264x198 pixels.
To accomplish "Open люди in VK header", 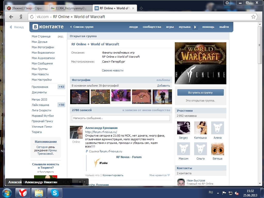I will (x=133, y=27).
